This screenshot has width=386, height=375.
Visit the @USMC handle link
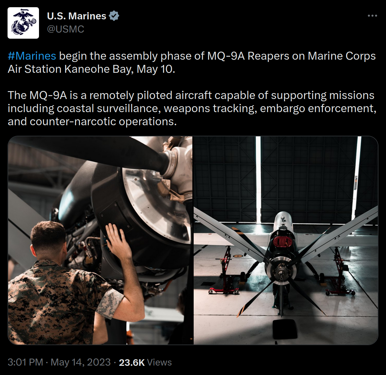[x=66, y=29]
